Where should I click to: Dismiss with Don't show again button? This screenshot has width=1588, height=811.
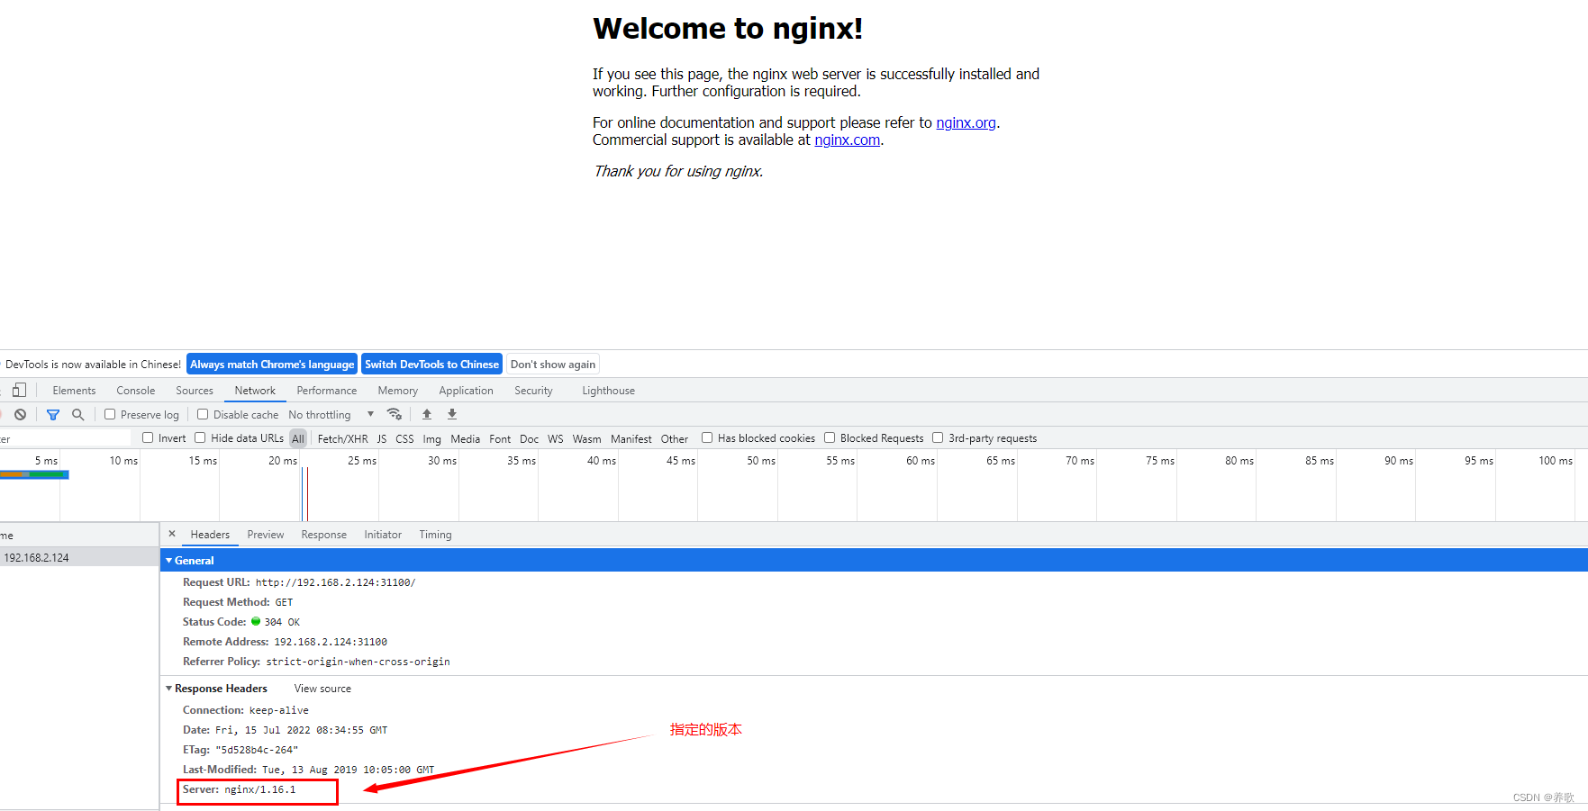(553, 364)
